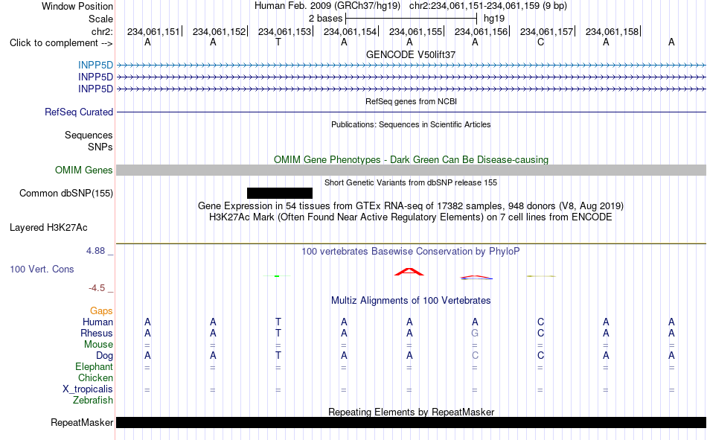The width and height of the screenshot is (707, 440).
Task: Click the -4.5 PhyloP lower scale value
Action: tap(97, 288)
